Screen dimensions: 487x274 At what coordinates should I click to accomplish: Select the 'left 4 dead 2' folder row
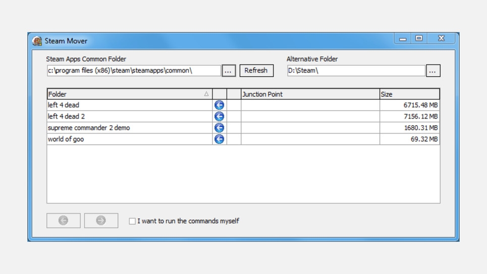243,117
